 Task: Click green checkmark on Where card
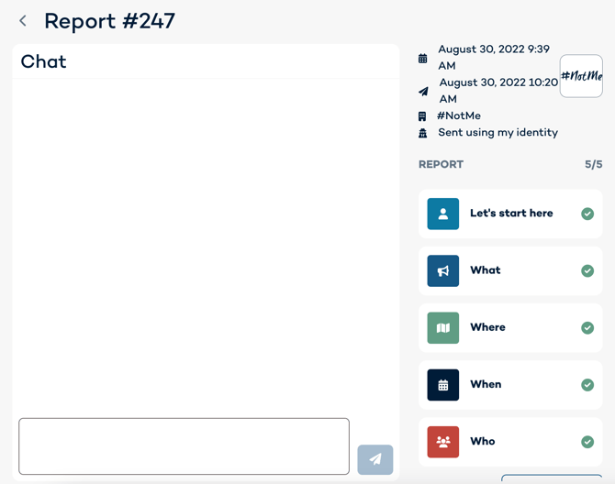click(x=587, y=328)
